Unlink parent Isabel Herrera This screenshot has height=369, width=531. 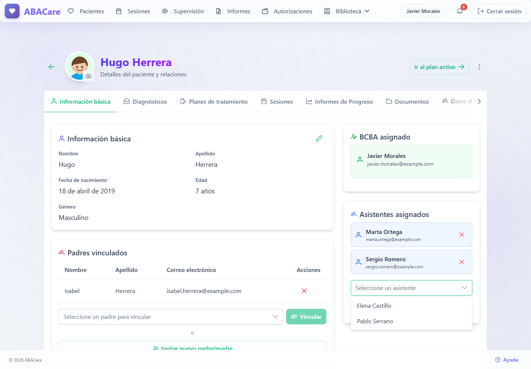click(x=304, y=291)
